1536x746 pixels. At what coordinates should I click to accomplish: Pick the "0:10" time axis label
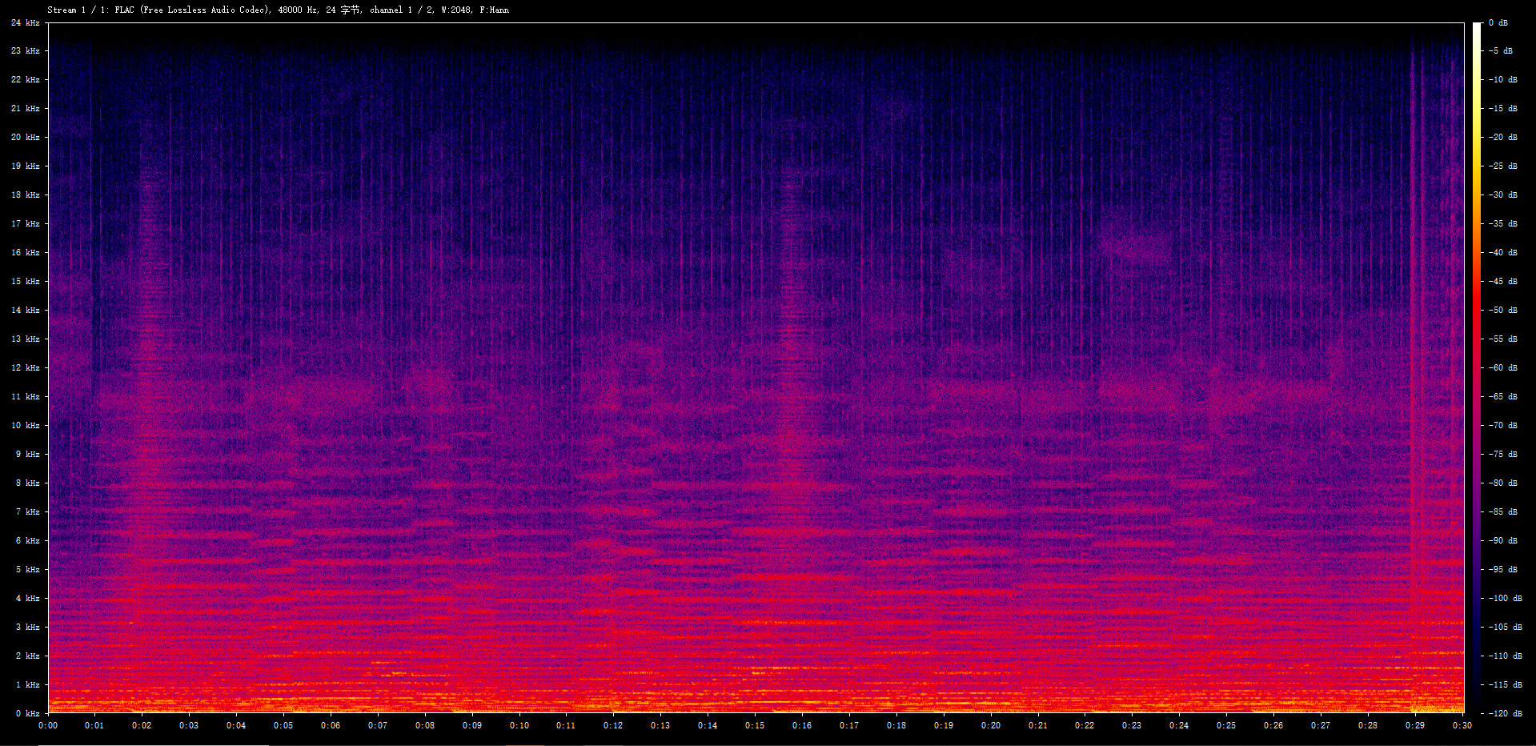click(519, 725)
